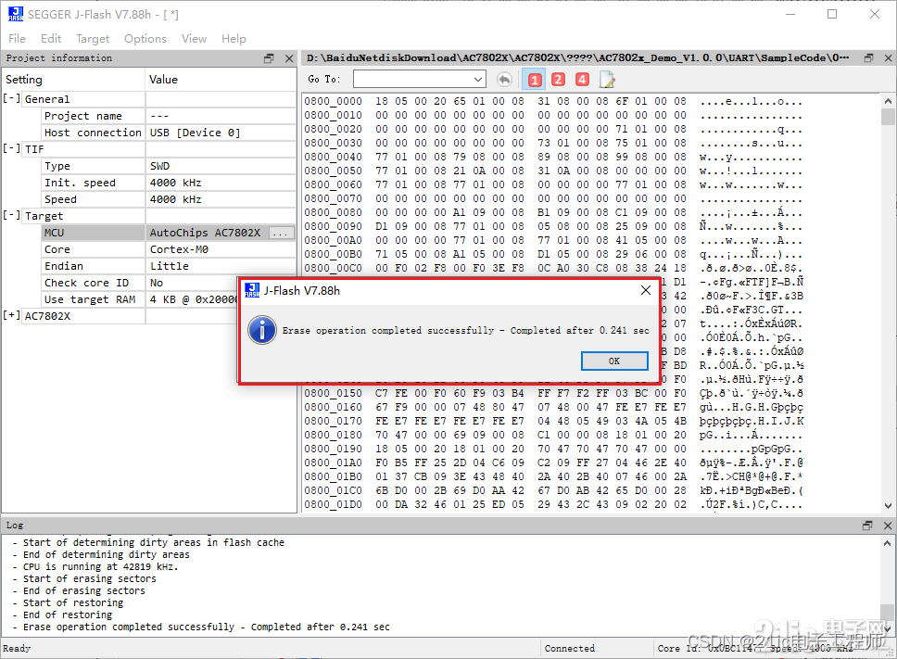Open the Options menu
The width and height of the screenshot is (897, 659).
(145, 38)
